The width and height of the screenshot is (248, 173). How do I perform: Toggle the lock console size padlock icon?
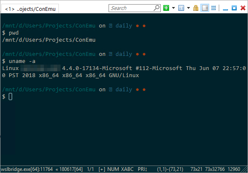[x=196, y=8]
